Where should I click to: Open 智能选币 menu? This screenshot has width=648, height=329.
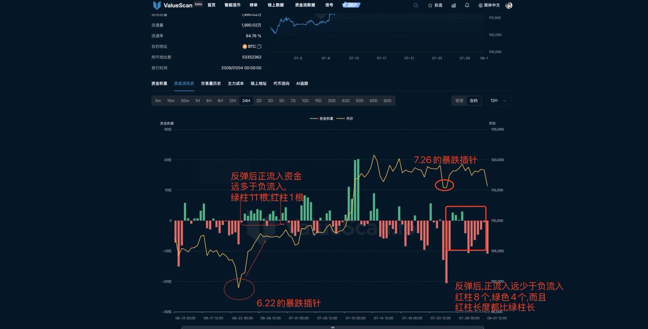click(232, 5)
